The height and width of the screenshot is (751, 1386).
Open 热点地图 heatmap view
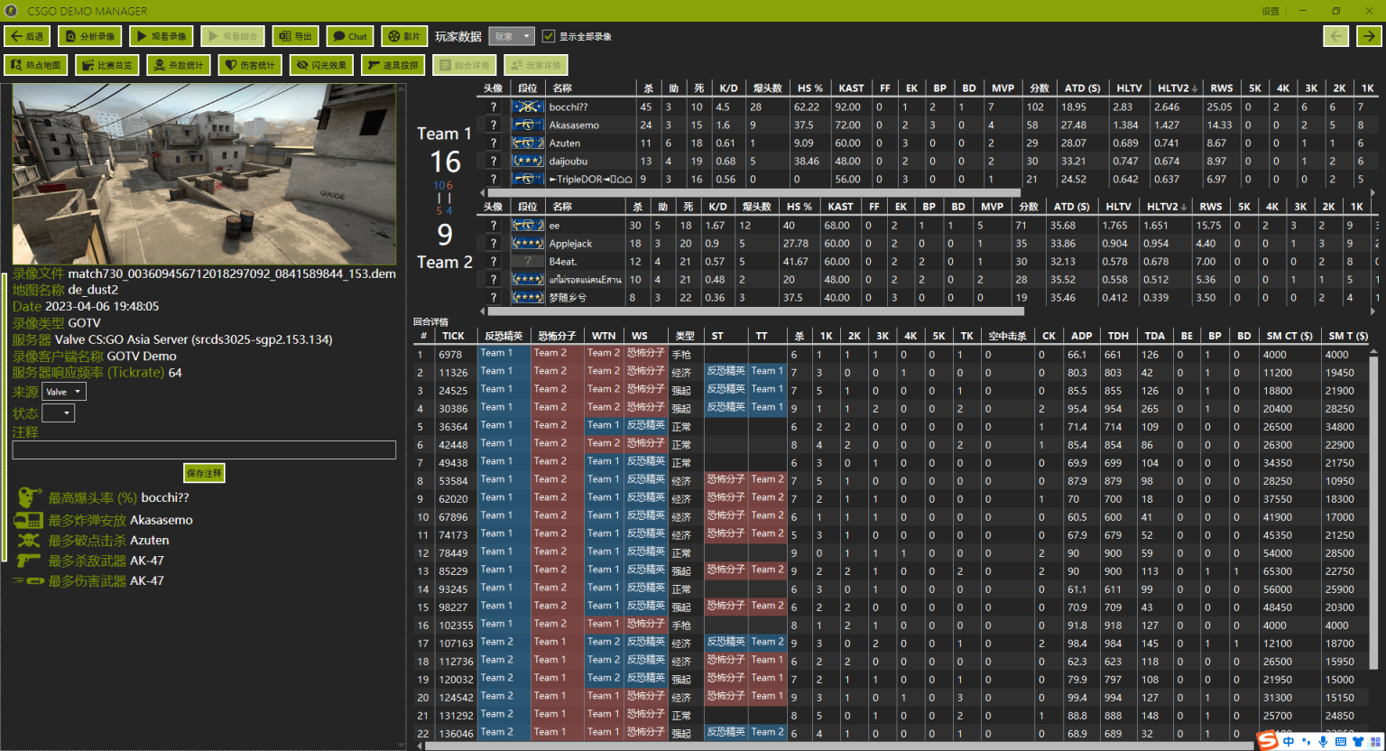click(x=36, y=65)
